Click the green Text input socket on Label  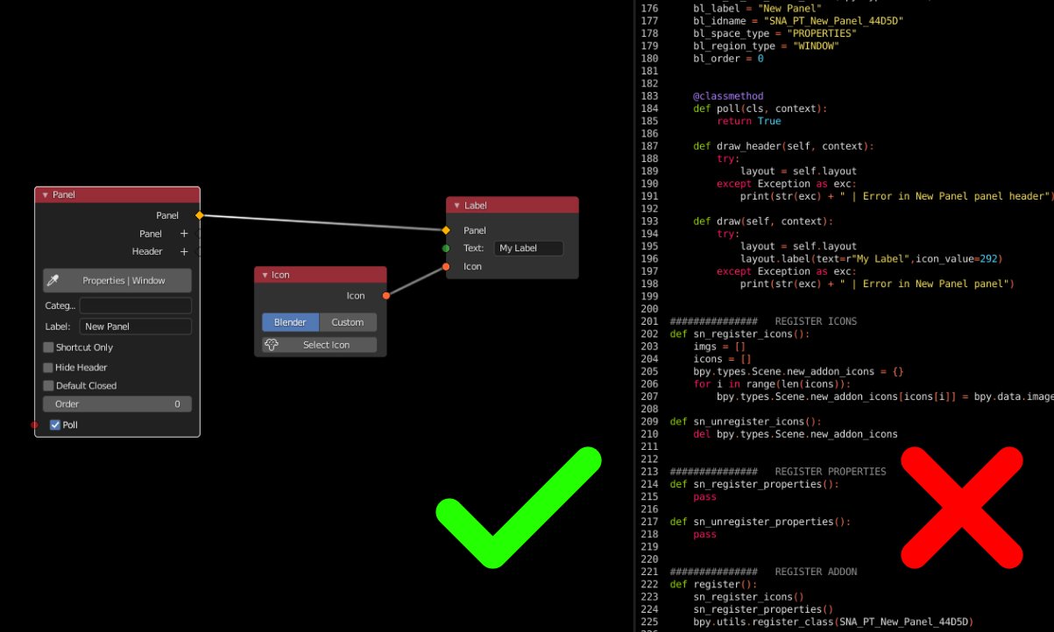pos(445,248)
